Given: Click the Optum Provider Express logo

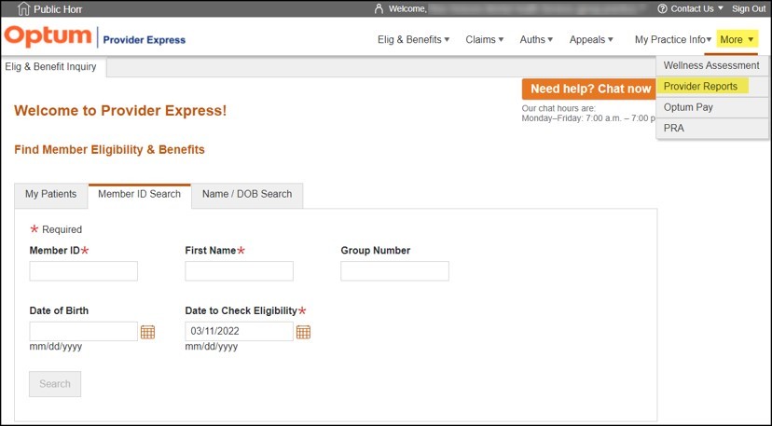Looking at the screenshot, I should (95, 38).
